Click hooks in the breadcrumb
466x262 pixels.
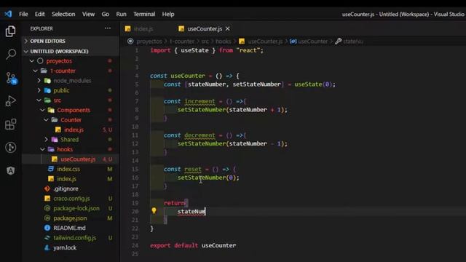click(x=224, y=41)
